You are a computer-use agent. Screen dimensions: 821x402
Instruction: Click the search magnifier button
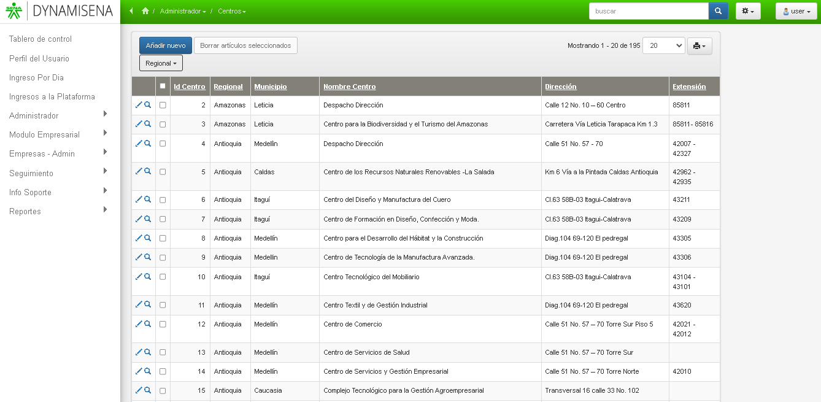point(718,11)
